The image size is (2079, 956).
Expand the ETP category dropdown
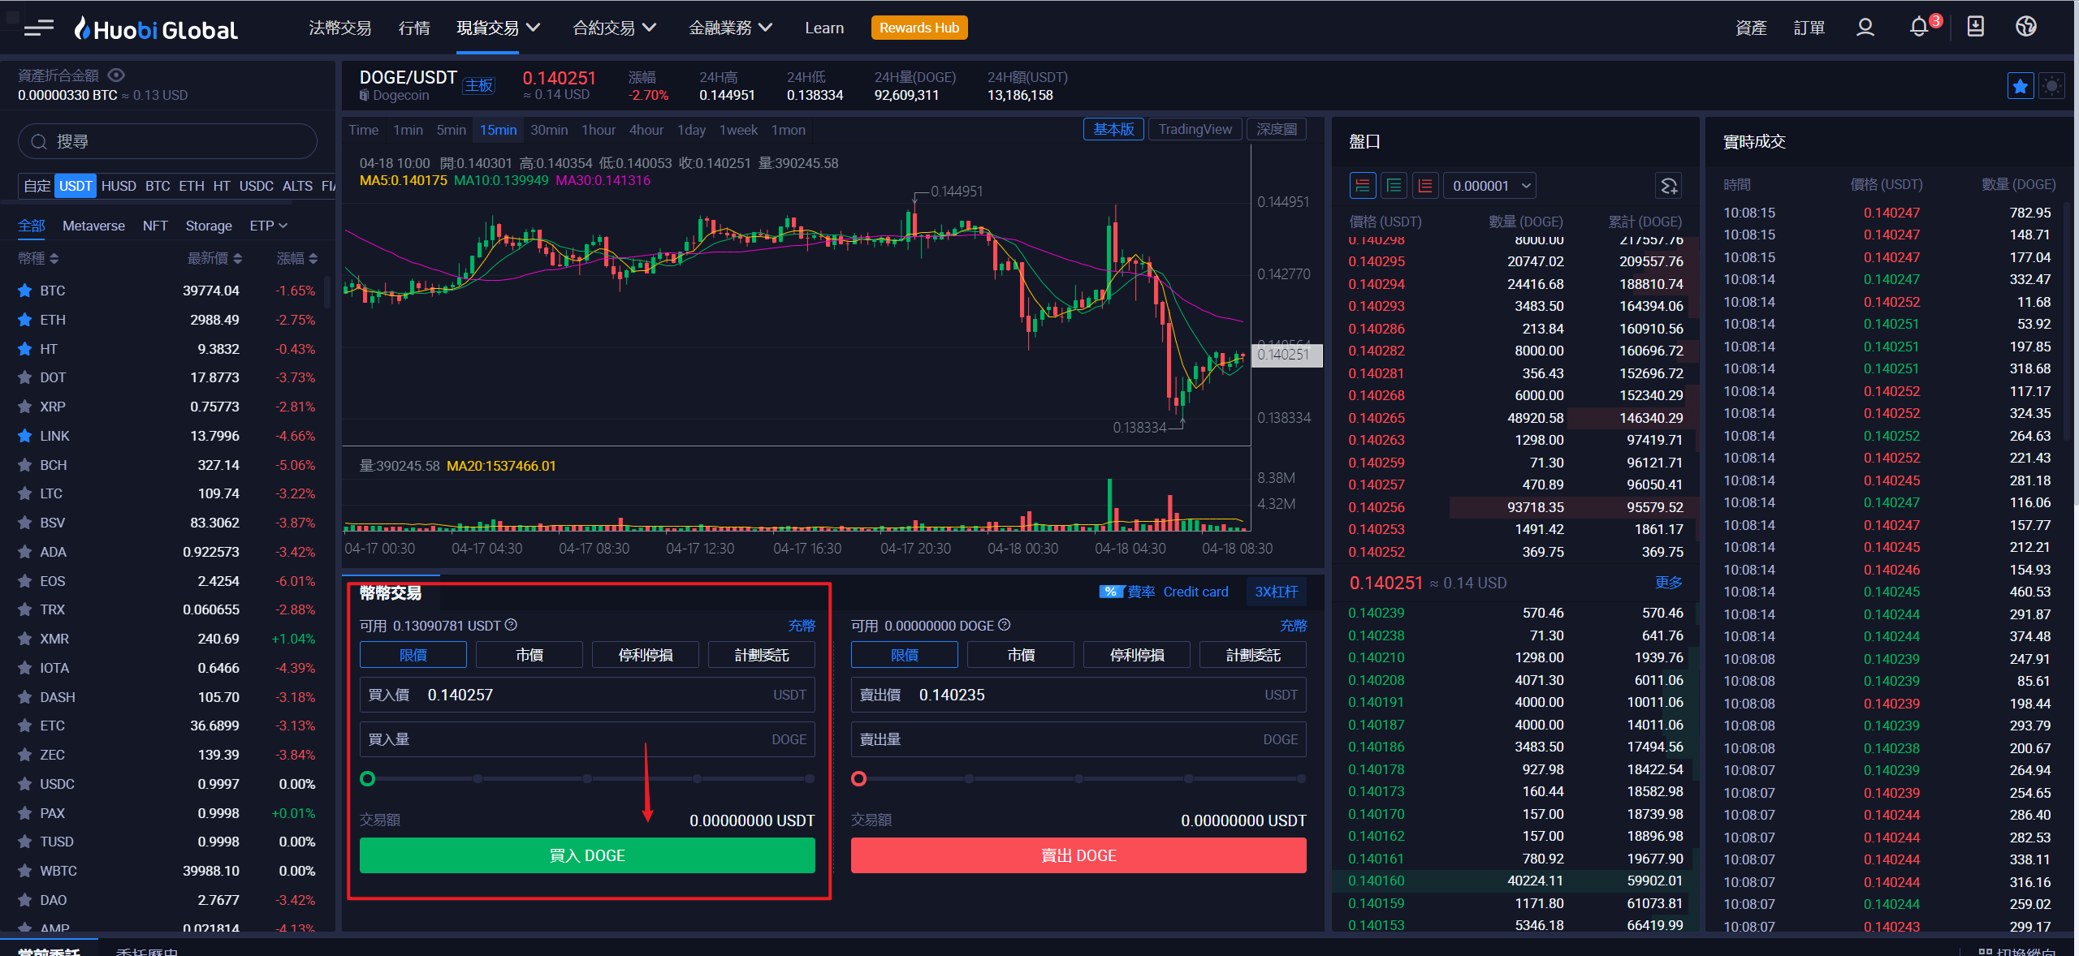point(269,226)
